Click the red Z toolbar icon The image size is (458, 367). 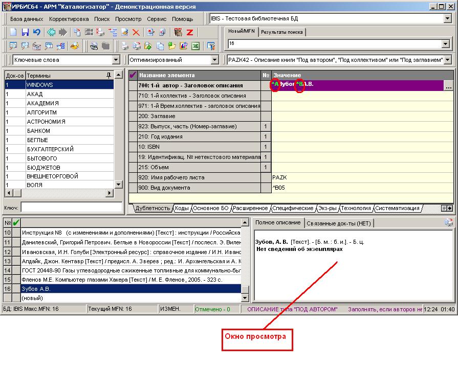click(190, 32)
